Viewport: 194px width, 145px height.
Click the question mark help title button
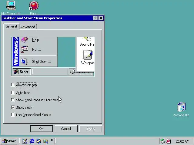tap(95, 18)
